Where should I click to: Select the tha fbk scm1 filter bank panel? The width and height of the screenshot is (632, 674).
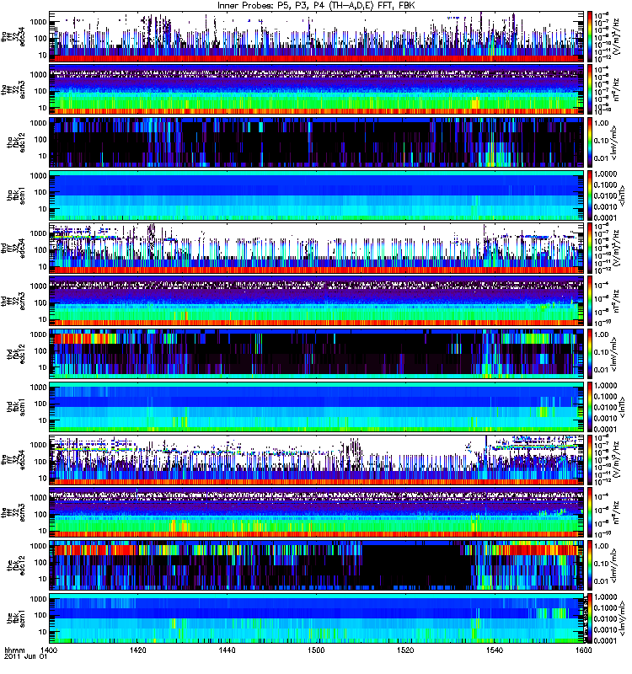pos(317,195)
